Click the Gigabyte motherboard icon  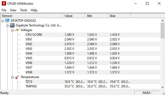click(x=12, y=25)
